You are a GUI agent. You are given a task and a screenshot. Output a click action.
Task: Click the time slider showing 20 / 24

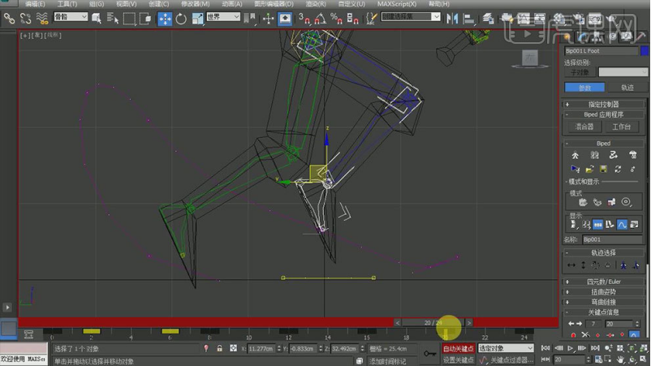[x=433, y=322]
